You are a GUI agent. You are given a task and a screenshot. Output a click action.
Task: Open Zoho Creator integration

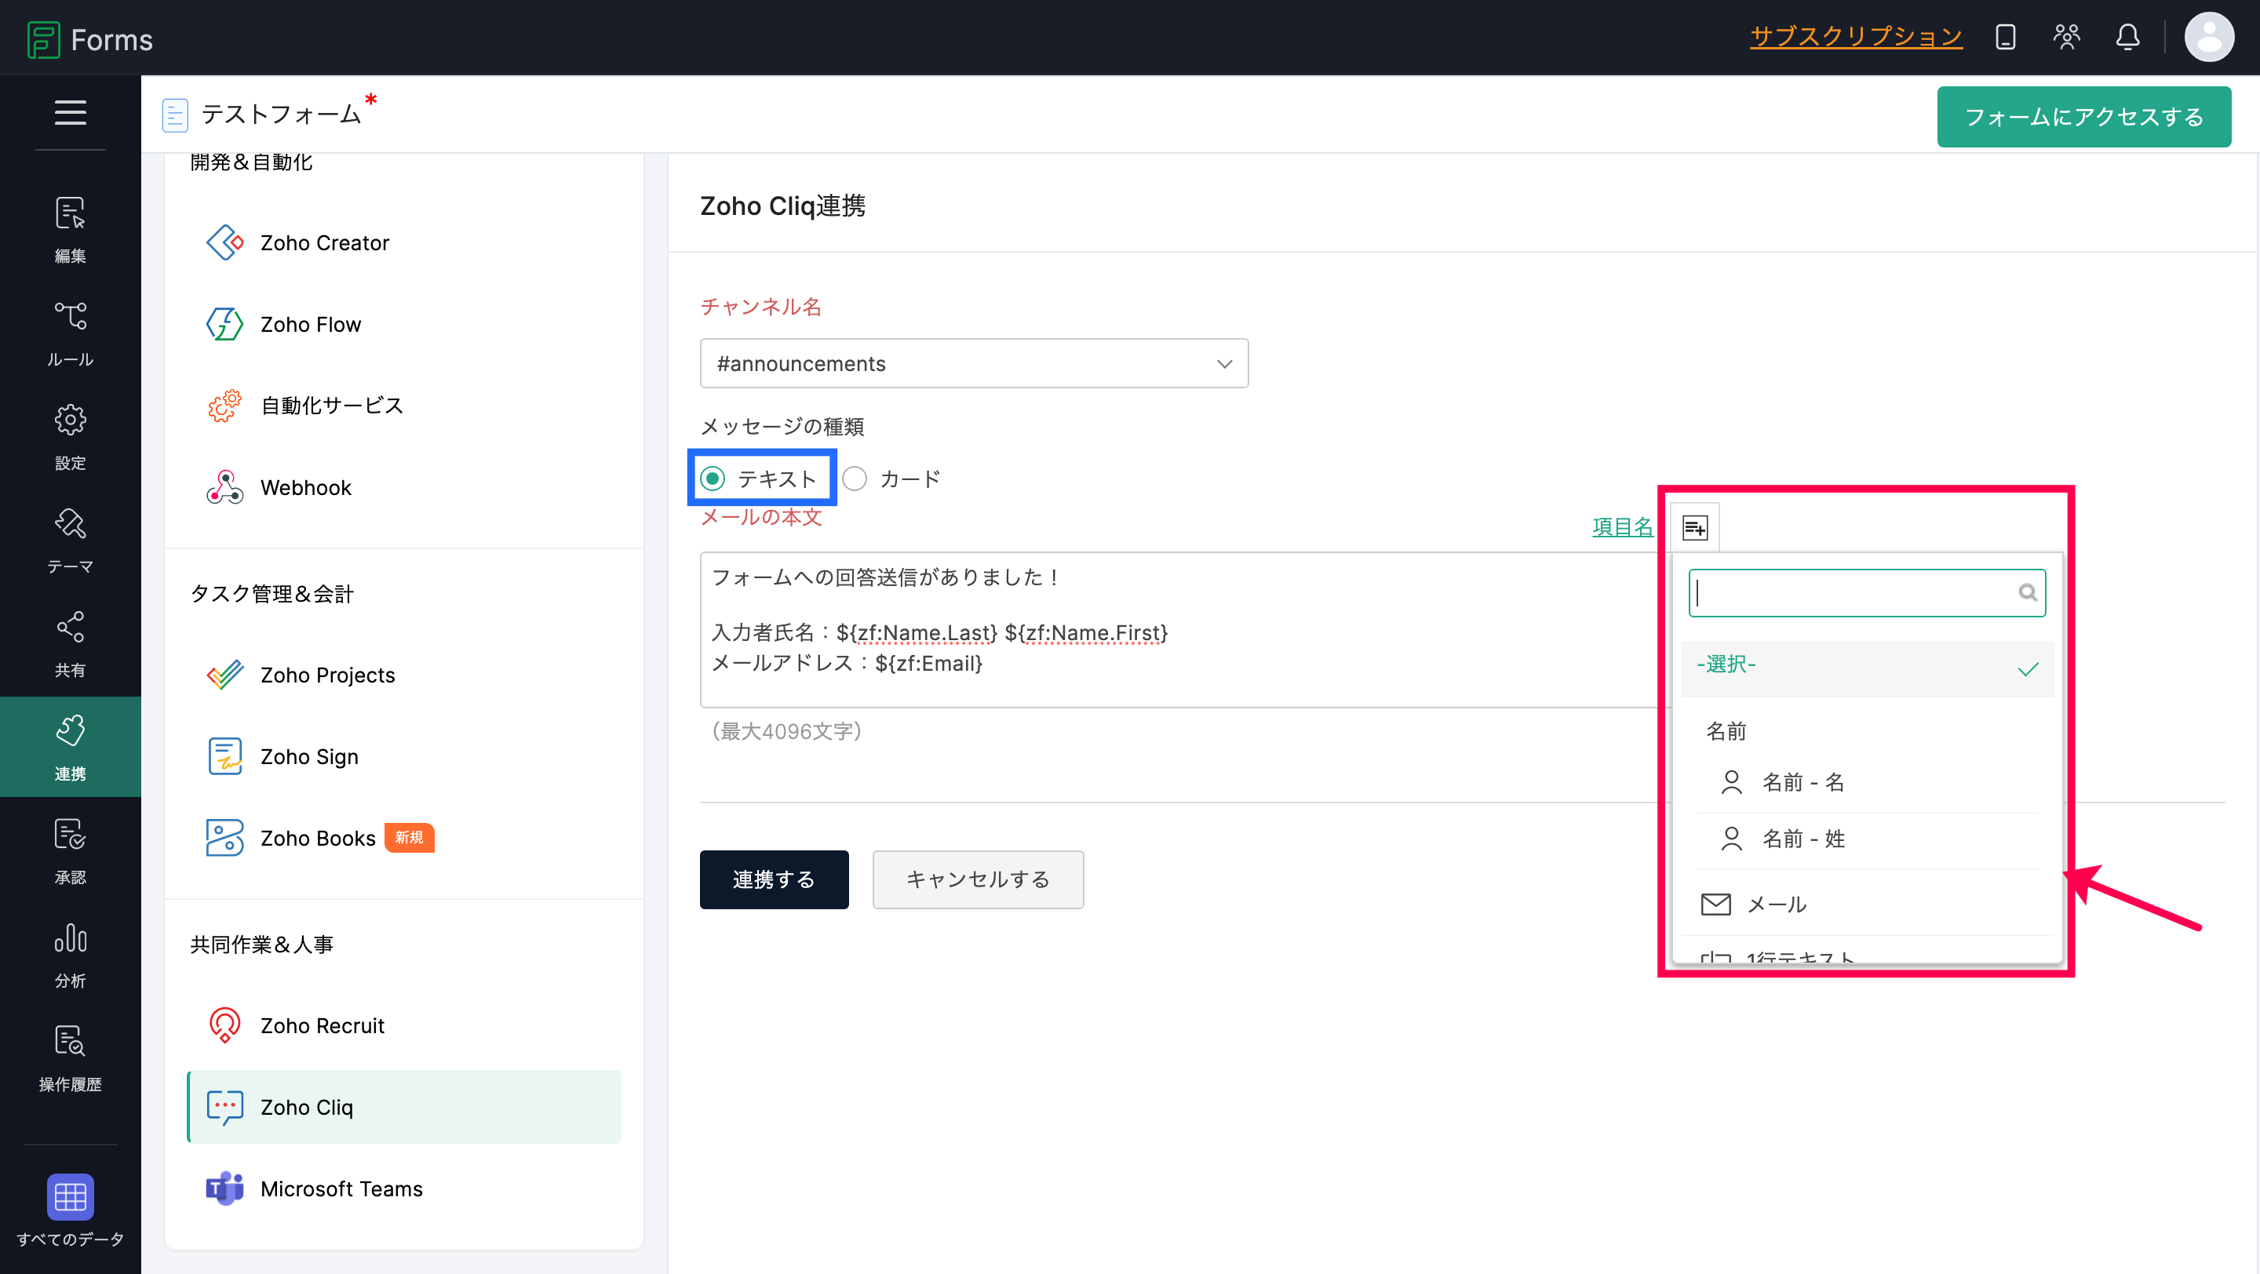click(404, 243)
